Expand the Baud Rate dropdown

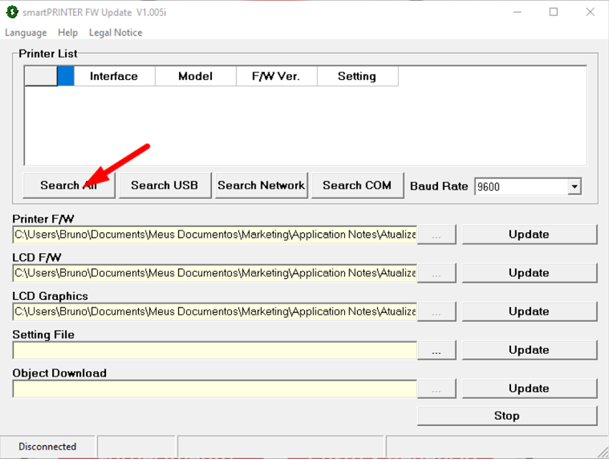(x=574, y=186)
